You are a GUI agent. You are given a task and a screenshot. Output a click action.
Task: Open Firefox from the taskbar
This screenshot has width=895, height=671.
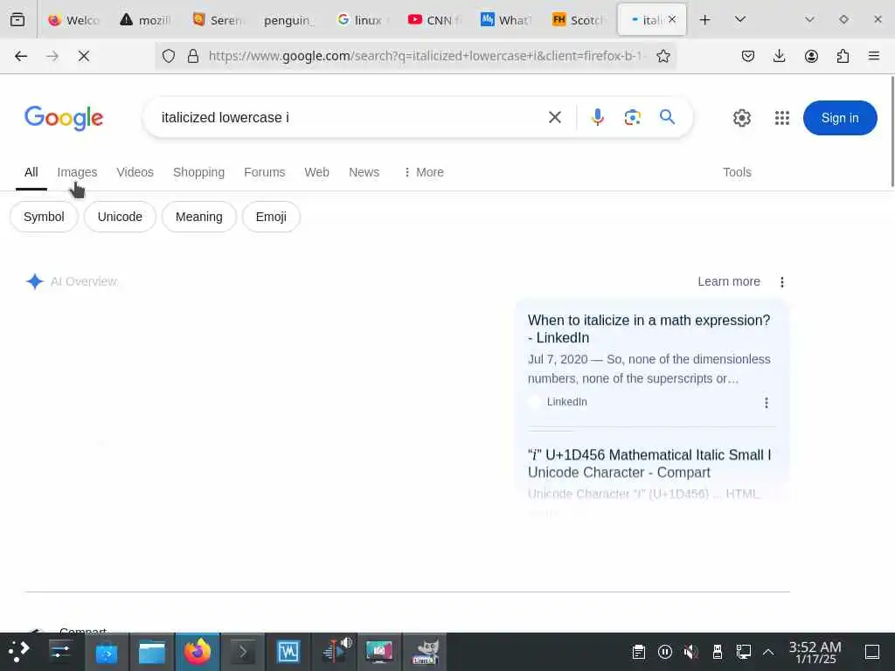click(198, 652)
